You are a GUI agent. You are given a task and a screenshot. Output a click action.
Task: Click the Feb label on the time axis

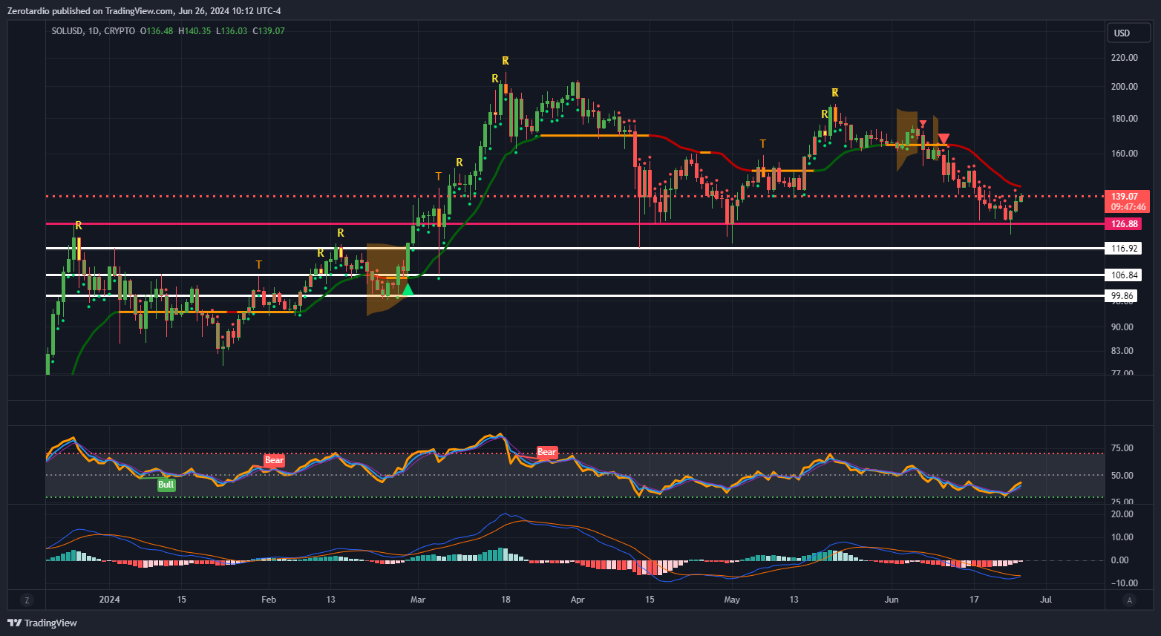pos(269,600)
